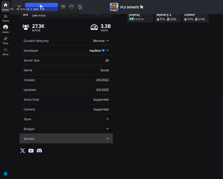Click the Voice Chat Supported value
Screen dimensions: 223x179
pos(101,100)
